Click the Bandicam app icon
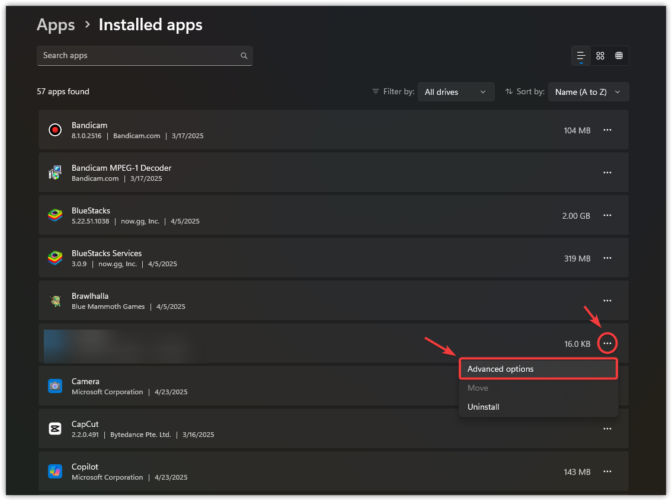 55,130
